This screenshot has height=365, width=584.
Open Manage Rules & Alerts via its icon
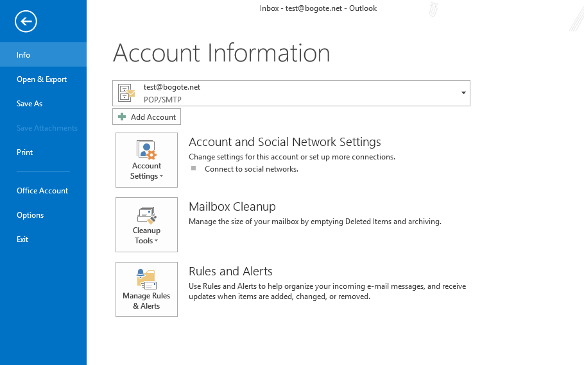point(146,279)
